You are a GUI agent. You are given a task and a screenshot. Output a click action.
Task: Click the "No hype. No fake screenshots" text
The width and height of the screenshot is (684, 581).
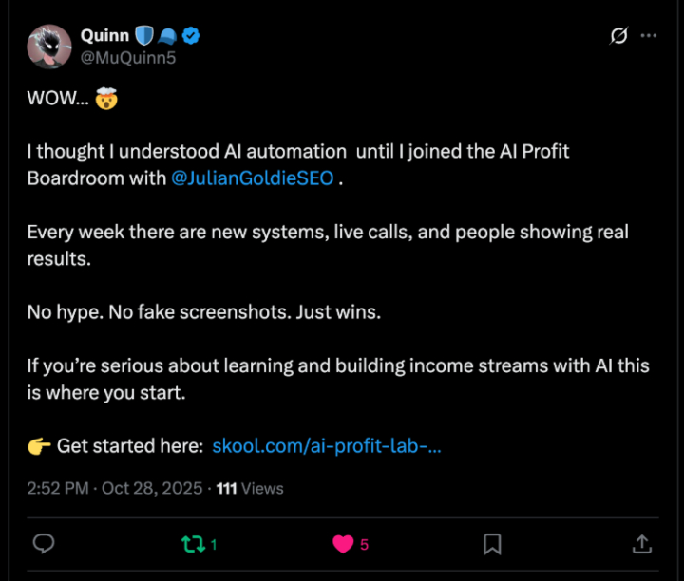click(203, 311)
